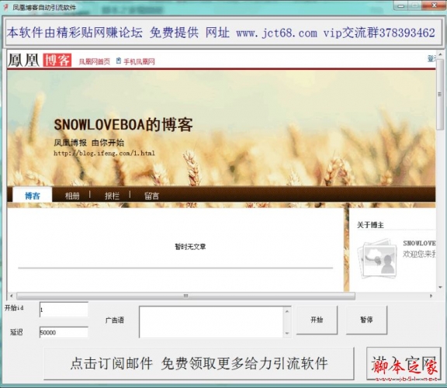Open the 手机凤凰网 link

[x=139, y=61]
